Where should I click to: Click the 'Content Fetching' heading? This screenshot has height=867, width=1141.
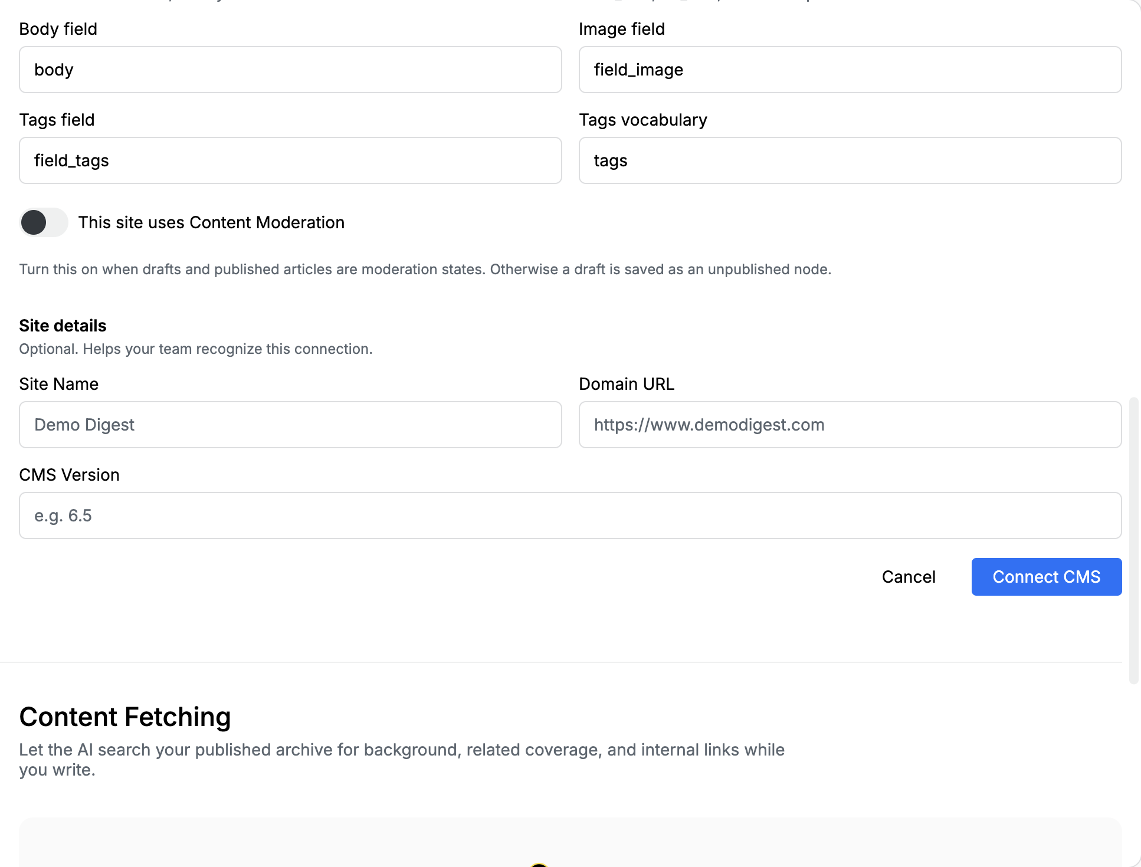pos(125,717)
